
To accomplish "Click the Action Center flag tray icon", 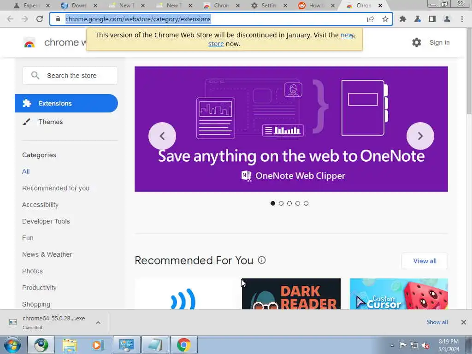I will point(403,345).
